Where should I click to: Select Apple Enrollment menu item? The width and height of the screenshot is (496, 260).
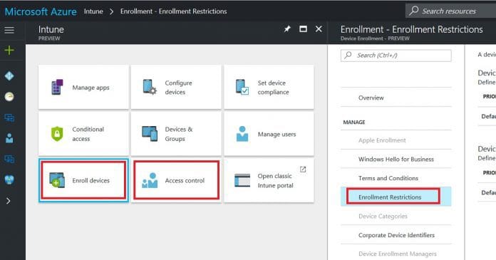(396, 140)
